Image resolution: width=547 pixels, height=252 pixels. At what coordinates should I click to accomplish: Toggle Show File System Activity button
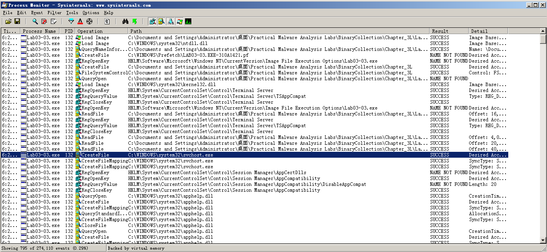161,22
